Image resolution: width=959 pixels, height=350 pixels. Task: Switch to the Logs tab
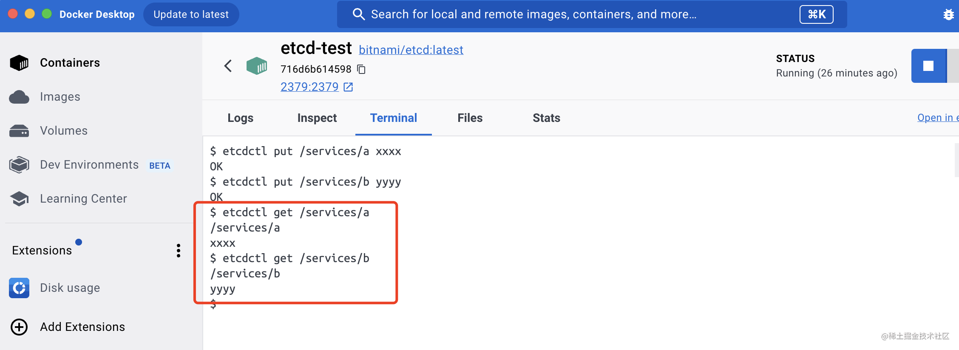240,118
